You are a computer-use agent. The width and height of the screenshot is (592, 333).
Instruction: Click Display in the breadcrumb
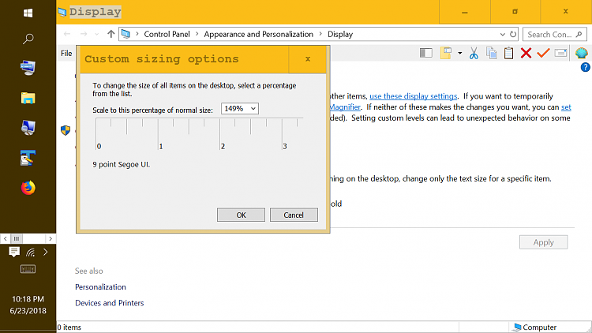[x=340, y=35]
